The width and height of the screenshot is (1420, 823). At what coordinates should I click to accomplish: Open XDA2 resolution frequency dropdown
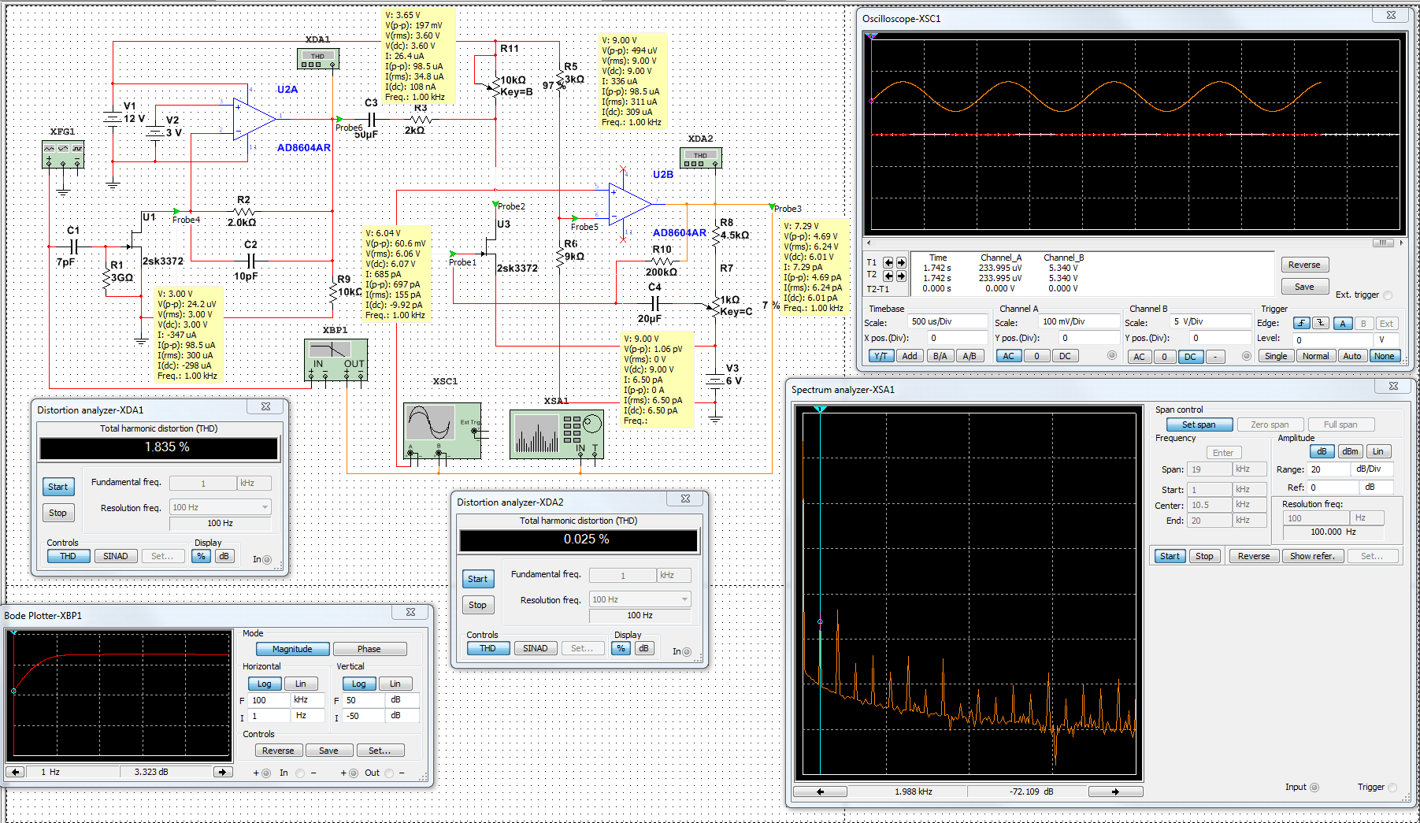tap(684, 599)
